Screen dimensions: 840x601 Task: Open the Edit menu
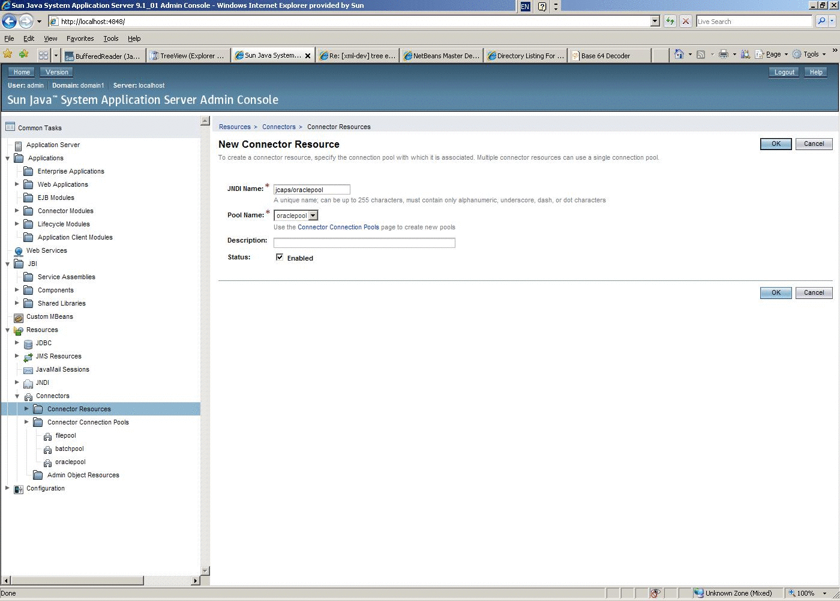click(x=29, y=38)
